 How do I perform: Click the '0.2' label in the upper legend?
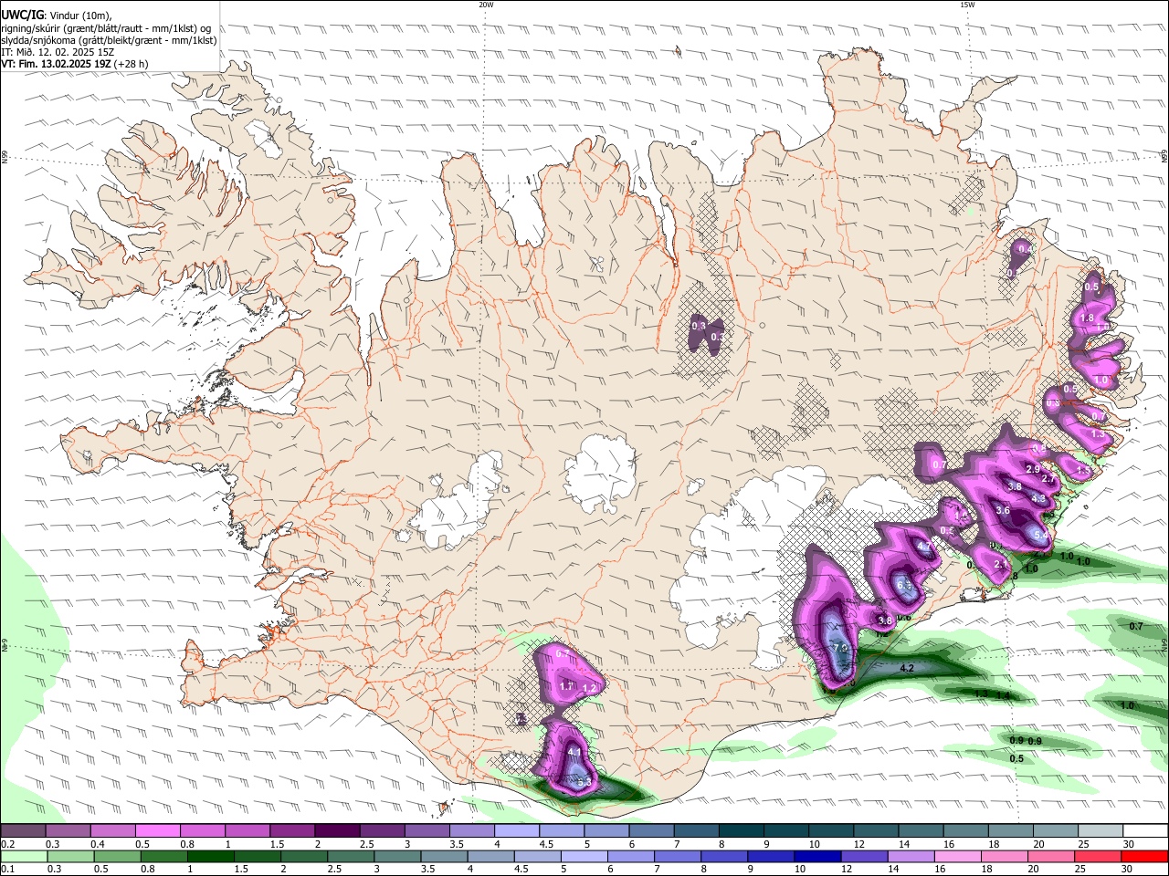(x=7, y=845)
